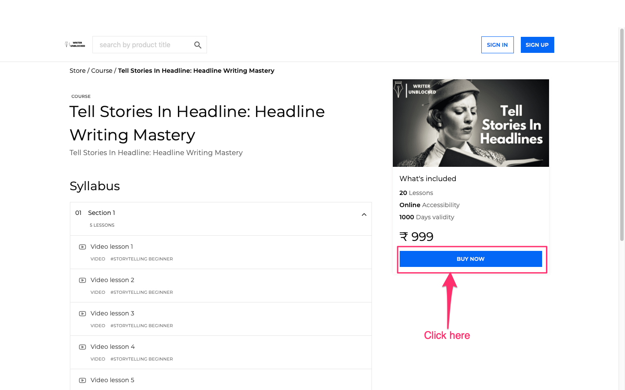Click the storytelling tag under Video lesson 4

click(x=141, y=359)
